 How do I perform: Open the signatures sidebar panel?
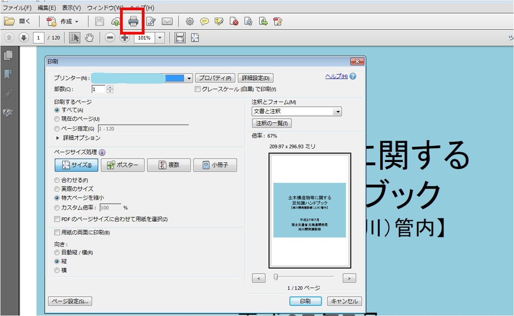click(x=8, y=113)
